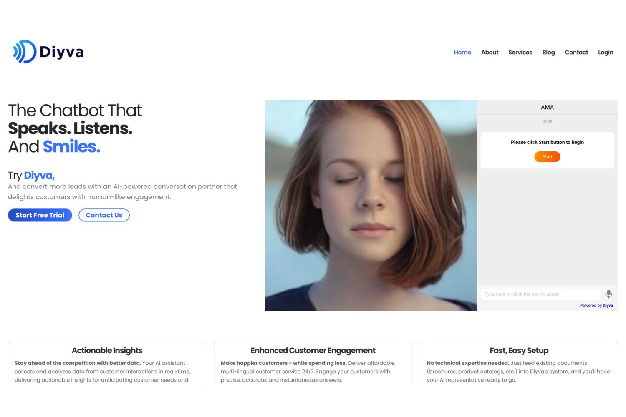Open the Contact nav link
The width and height of the screenshot is (626, 417).
(576, 52)
